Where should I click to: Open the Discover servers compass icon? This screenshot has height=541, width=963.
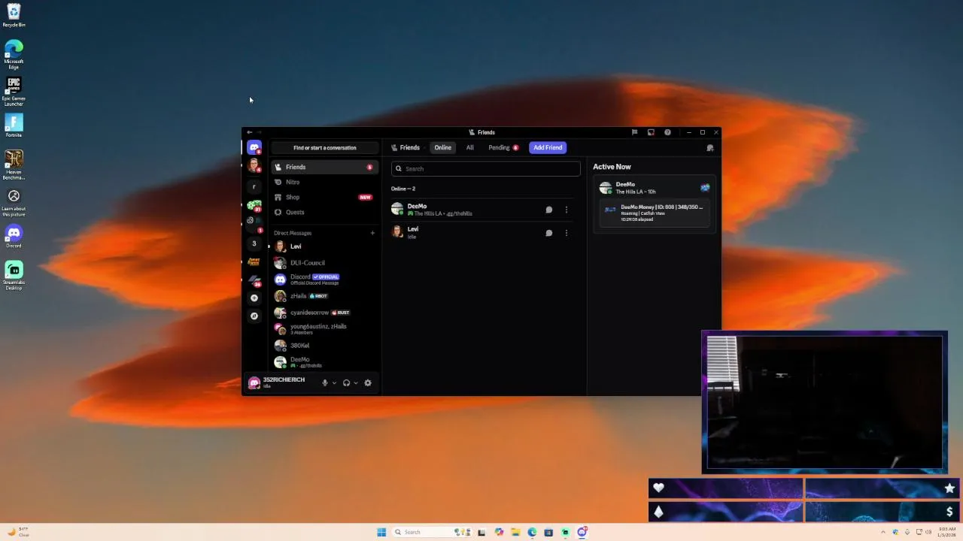254,316
